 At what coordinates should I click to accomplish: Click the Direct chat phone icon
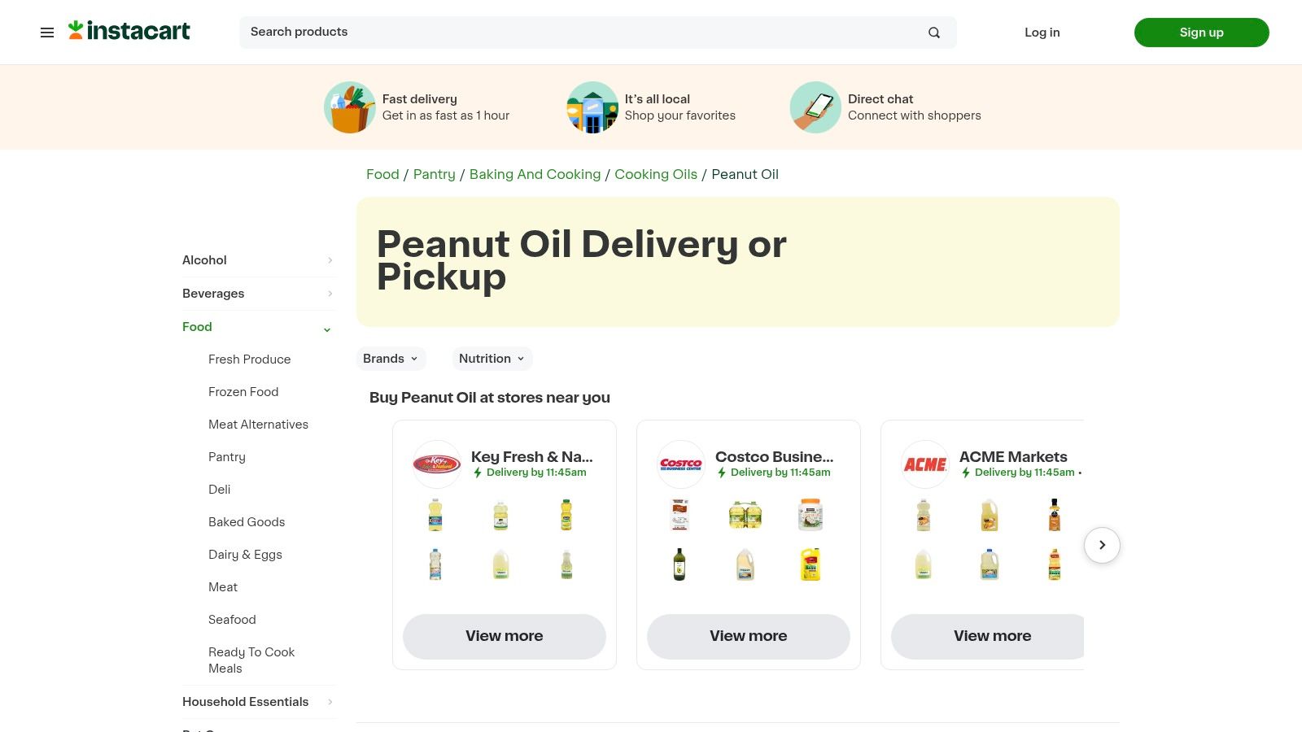tap(815, 107)
